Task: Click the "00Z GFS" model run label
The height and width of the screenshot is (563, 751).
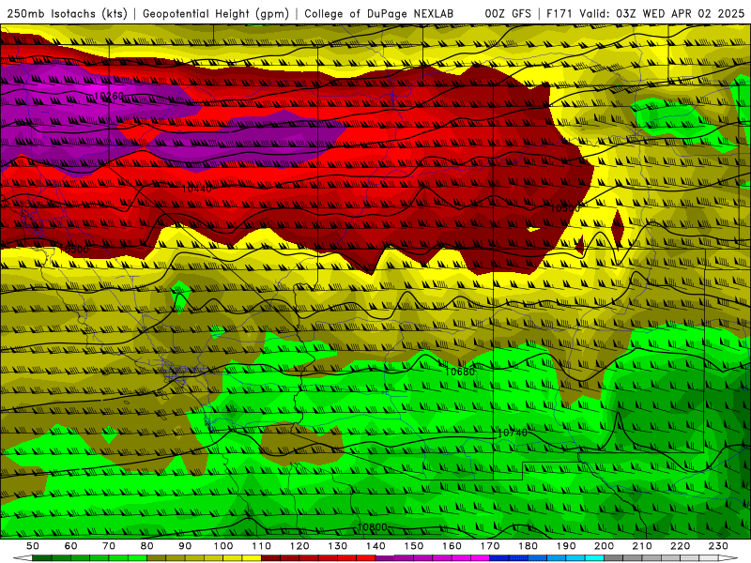Action: click(508, 13)
